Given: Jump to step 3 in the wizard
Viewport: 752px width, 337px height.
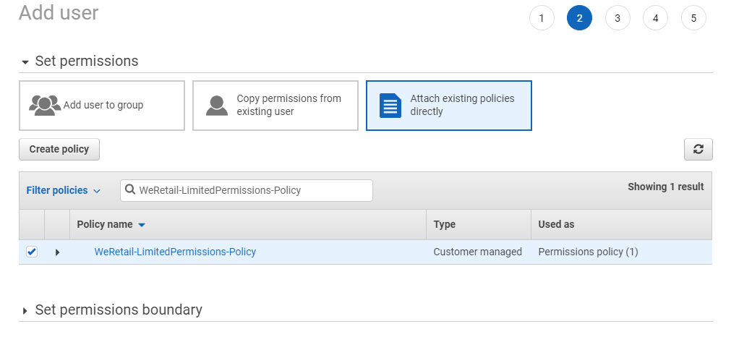Looking at the screenshot, I should pyautogui.click(x=618, y=18).
